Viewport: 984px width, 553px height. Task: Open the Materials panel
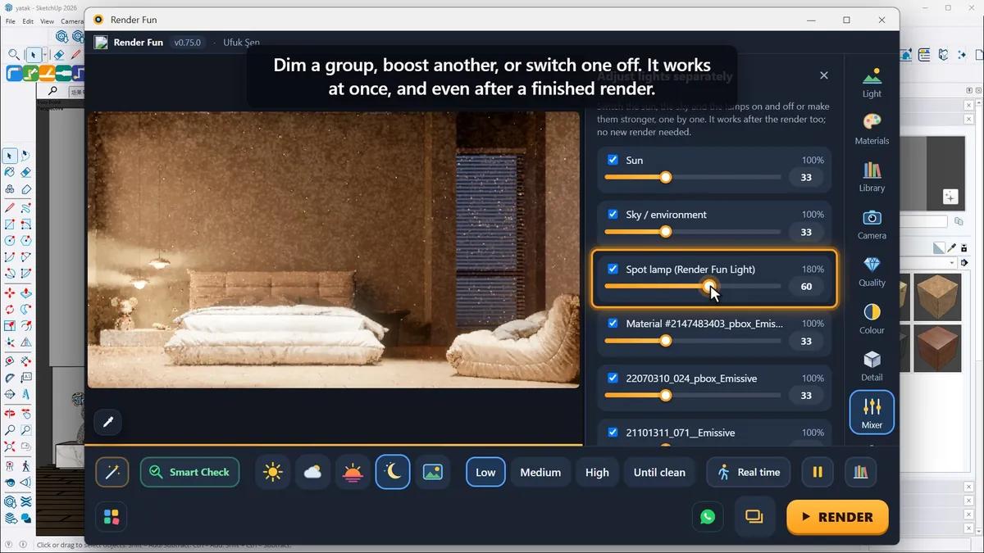click(x=872, y=129)
